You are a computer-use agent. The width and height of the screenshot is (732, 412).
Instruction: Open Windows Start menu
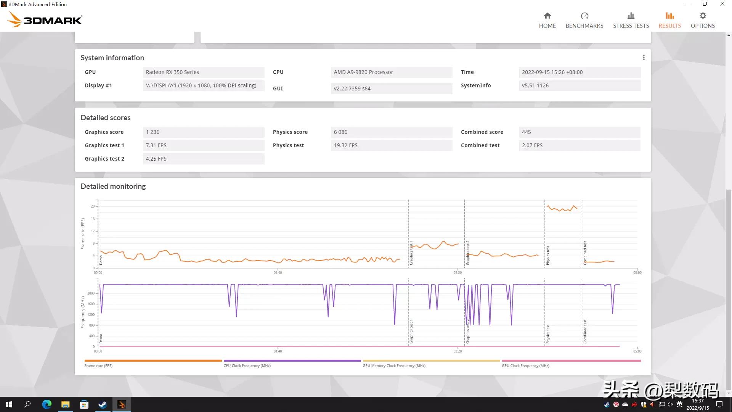point(9,404)
